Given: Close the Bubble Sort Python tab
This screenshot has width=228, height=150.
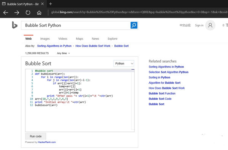Looking at the screenshot, I should point(42,4).
